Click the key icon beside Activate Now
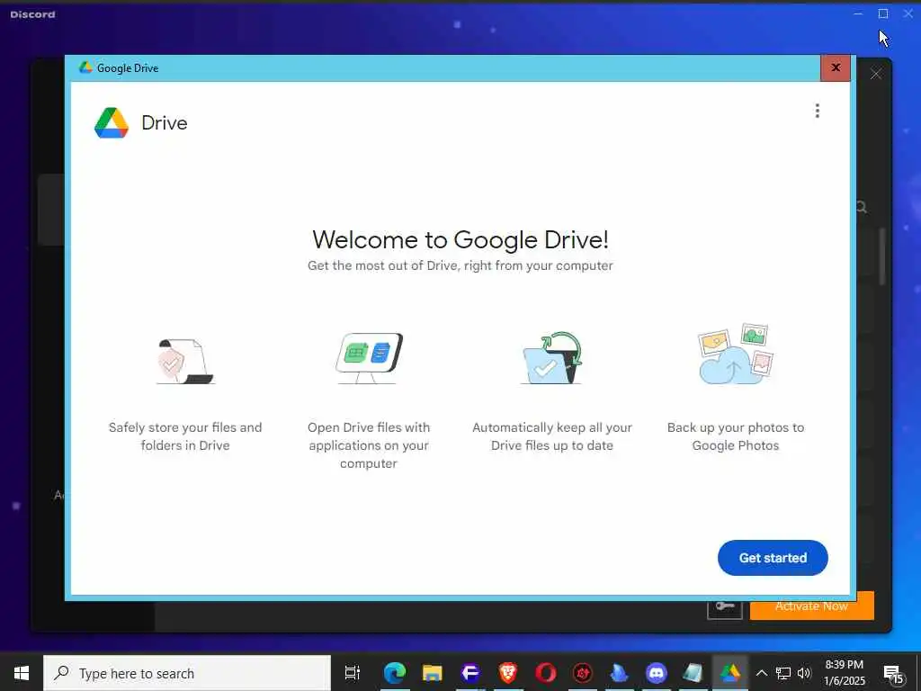The height and width of the screenshot is (691, 921). 725,607
